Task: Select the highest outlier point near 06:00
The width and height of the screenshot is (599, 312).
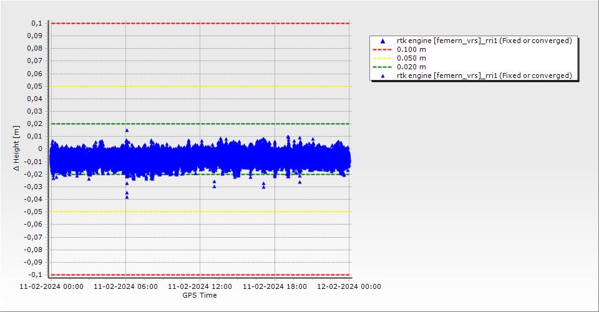Action: click(127, 130)
